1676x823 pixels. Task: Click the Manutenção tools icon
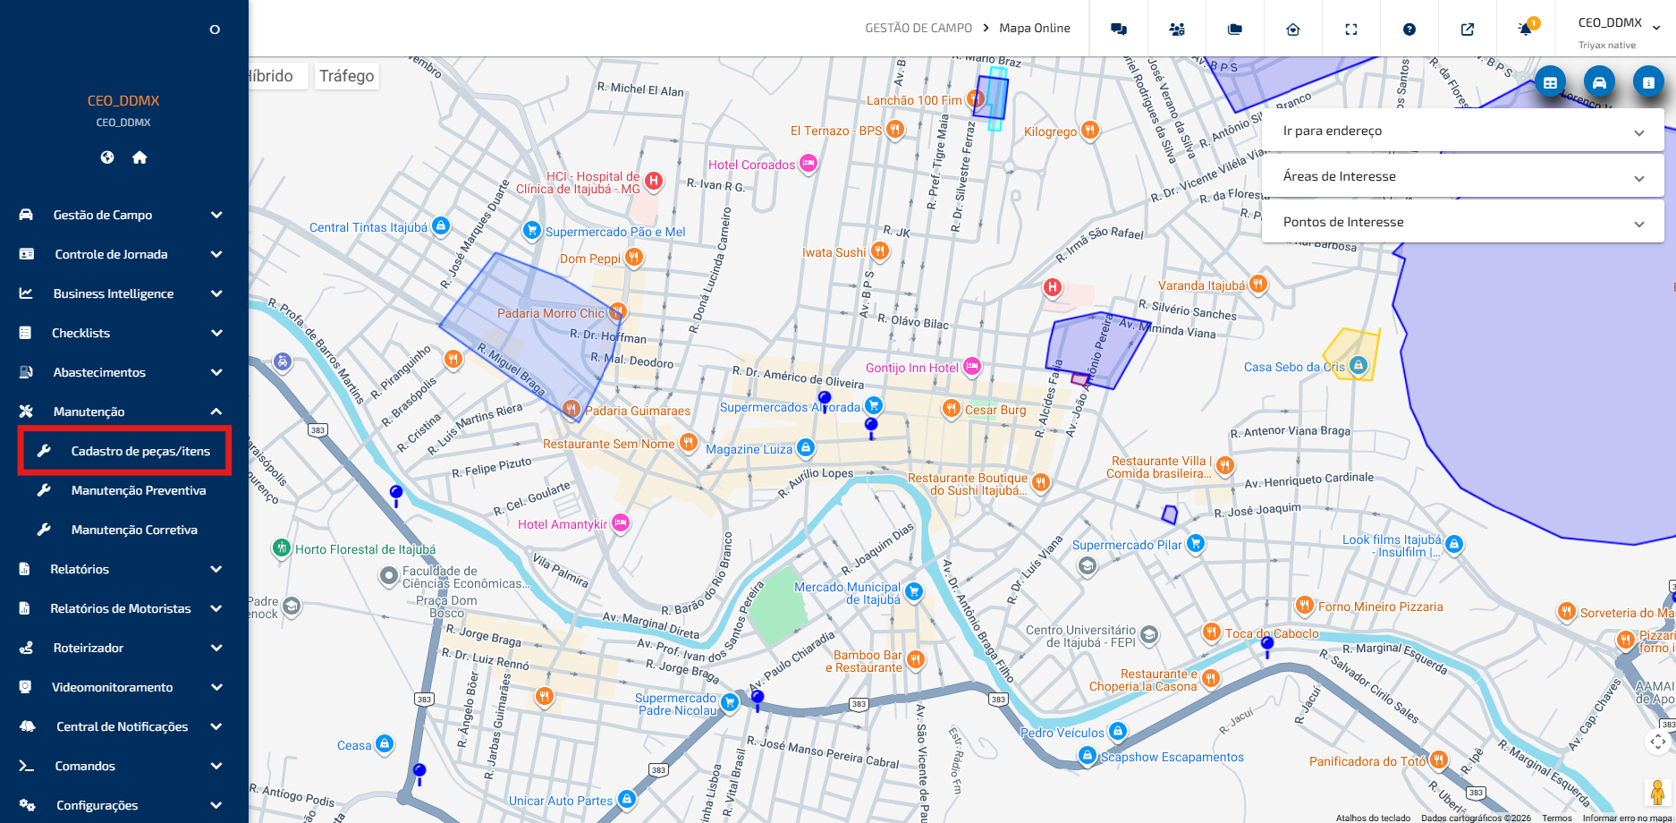click(26, 411)
